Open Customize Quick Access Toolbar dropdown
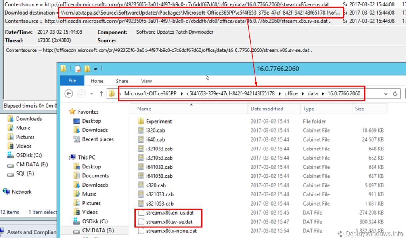Screen dimensions: 406x238 click(96, 69)
